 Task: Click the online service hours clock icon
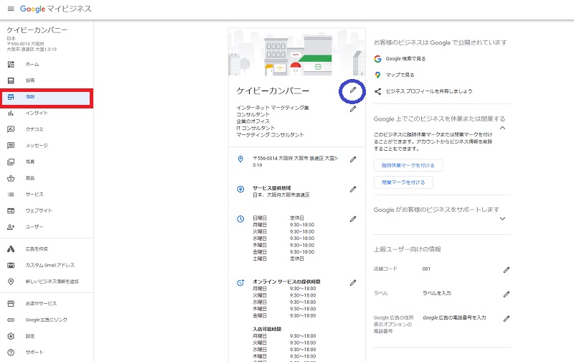(240, 283)
